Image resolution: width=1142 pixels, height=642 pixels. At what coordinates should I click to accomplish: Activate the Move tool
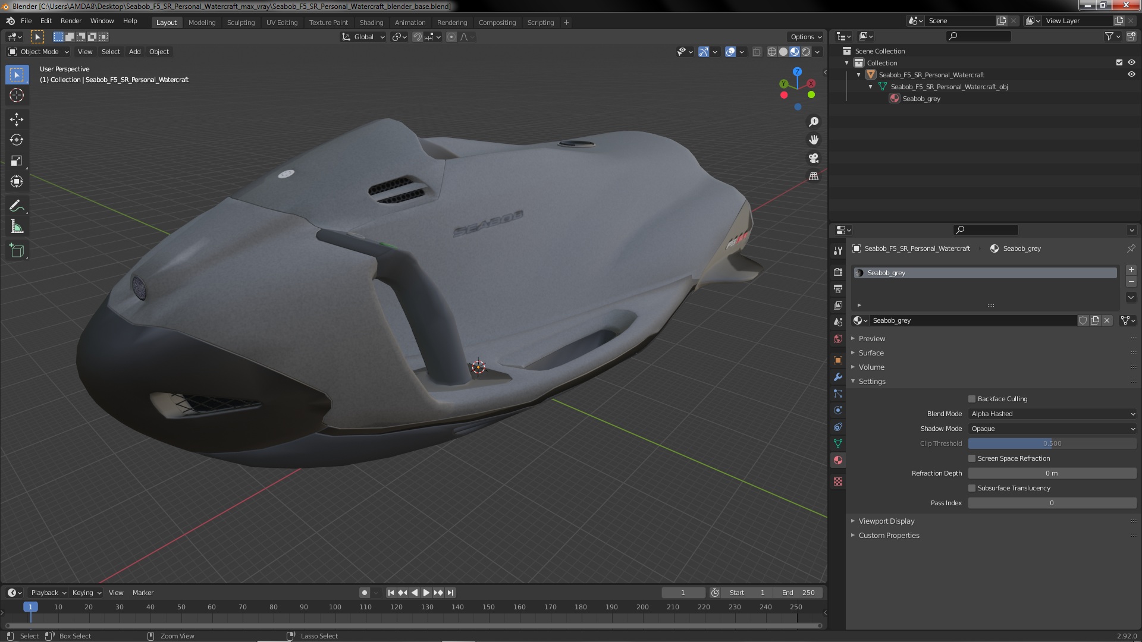click(17, 119)
